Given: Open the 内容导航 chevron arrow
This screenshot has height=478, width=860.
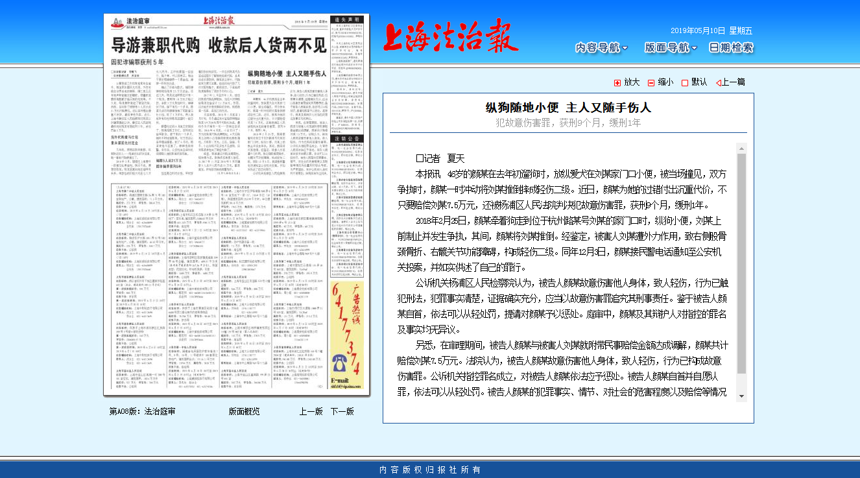Looking at the screenshot, I should pos(624,47).
